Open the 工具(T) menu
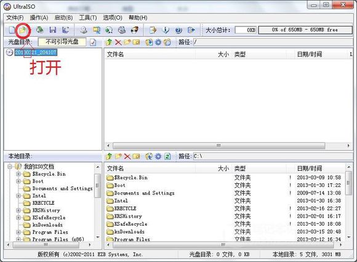This screenshot has width=357, height=262. tap(88, 17)
